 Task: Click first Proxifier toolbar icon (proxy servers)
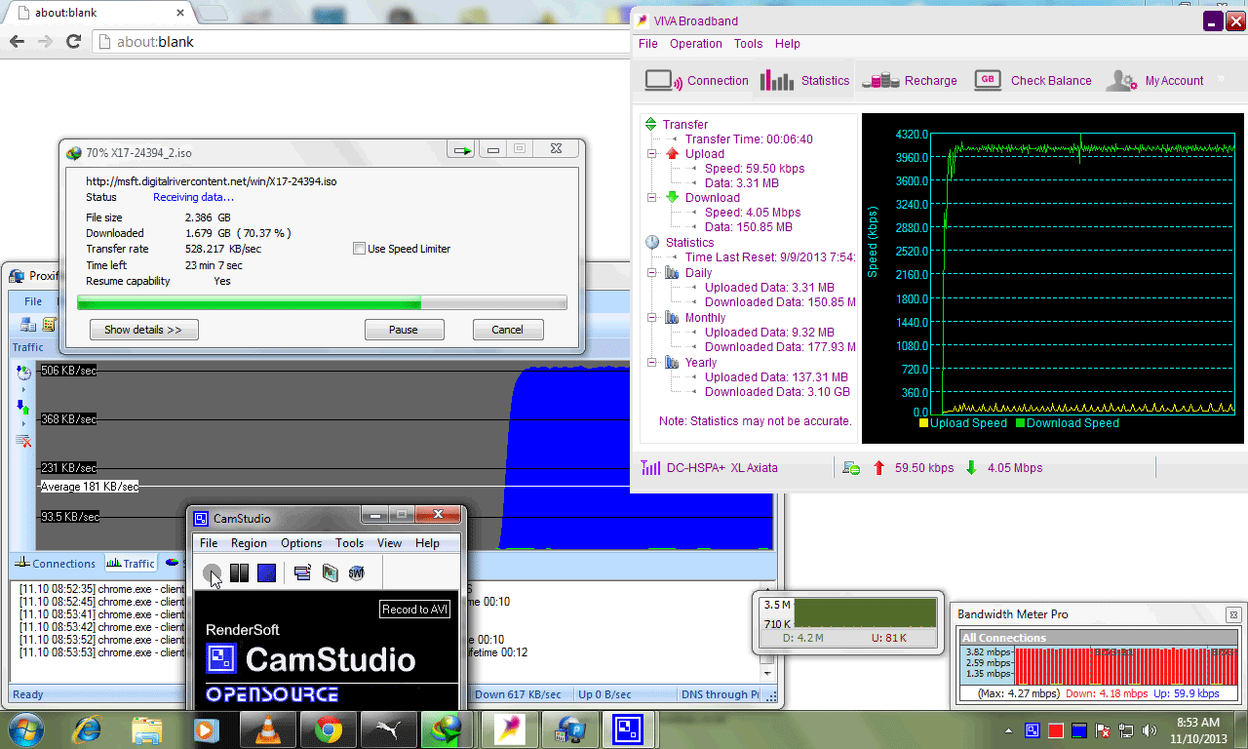[x=28, y=325]
